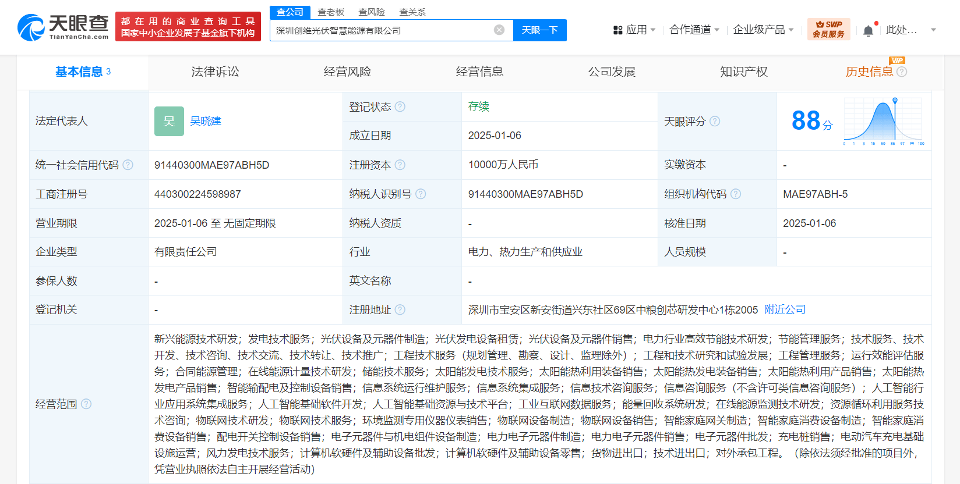Open the 企业级产品 dropdown
The image size is (960, 484).
tap(763, 30)
